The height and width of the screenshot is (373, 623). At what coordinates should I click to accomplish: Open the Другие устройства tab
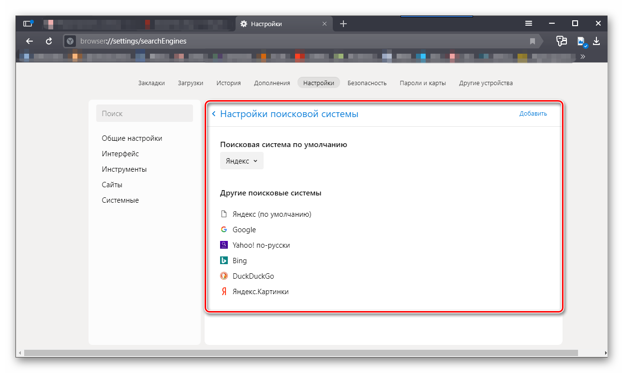point(486,83)
